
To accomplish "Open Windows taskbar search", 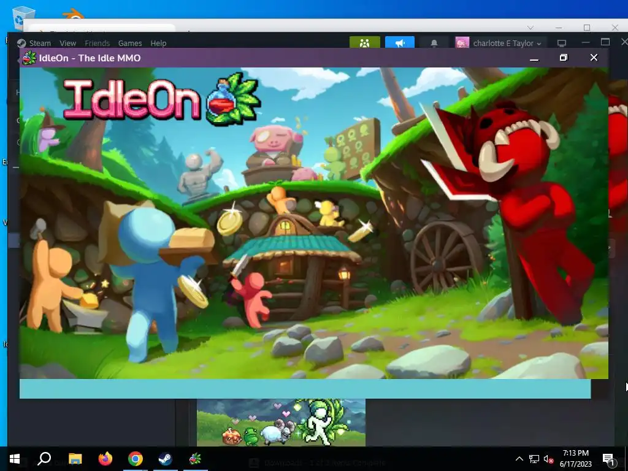I will coord(44,459).
